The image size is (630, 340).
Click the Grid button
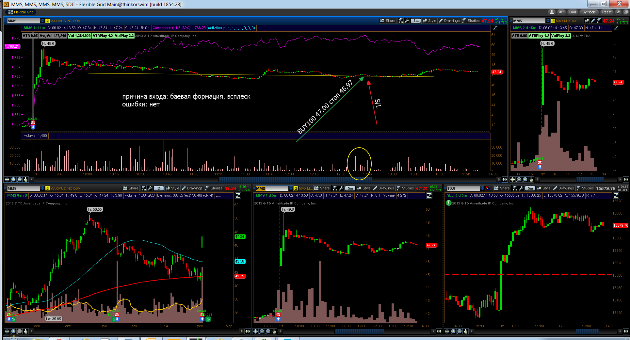573,12
